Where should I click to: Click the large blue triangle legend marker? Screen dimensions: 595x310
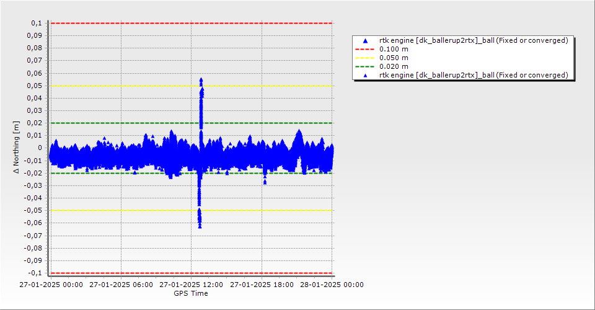coord(366,40)
